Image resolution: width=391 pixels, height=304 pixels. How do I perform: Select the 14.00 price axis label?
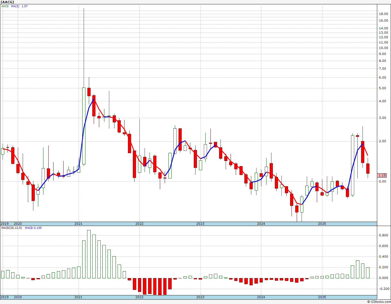click(383, 28)
